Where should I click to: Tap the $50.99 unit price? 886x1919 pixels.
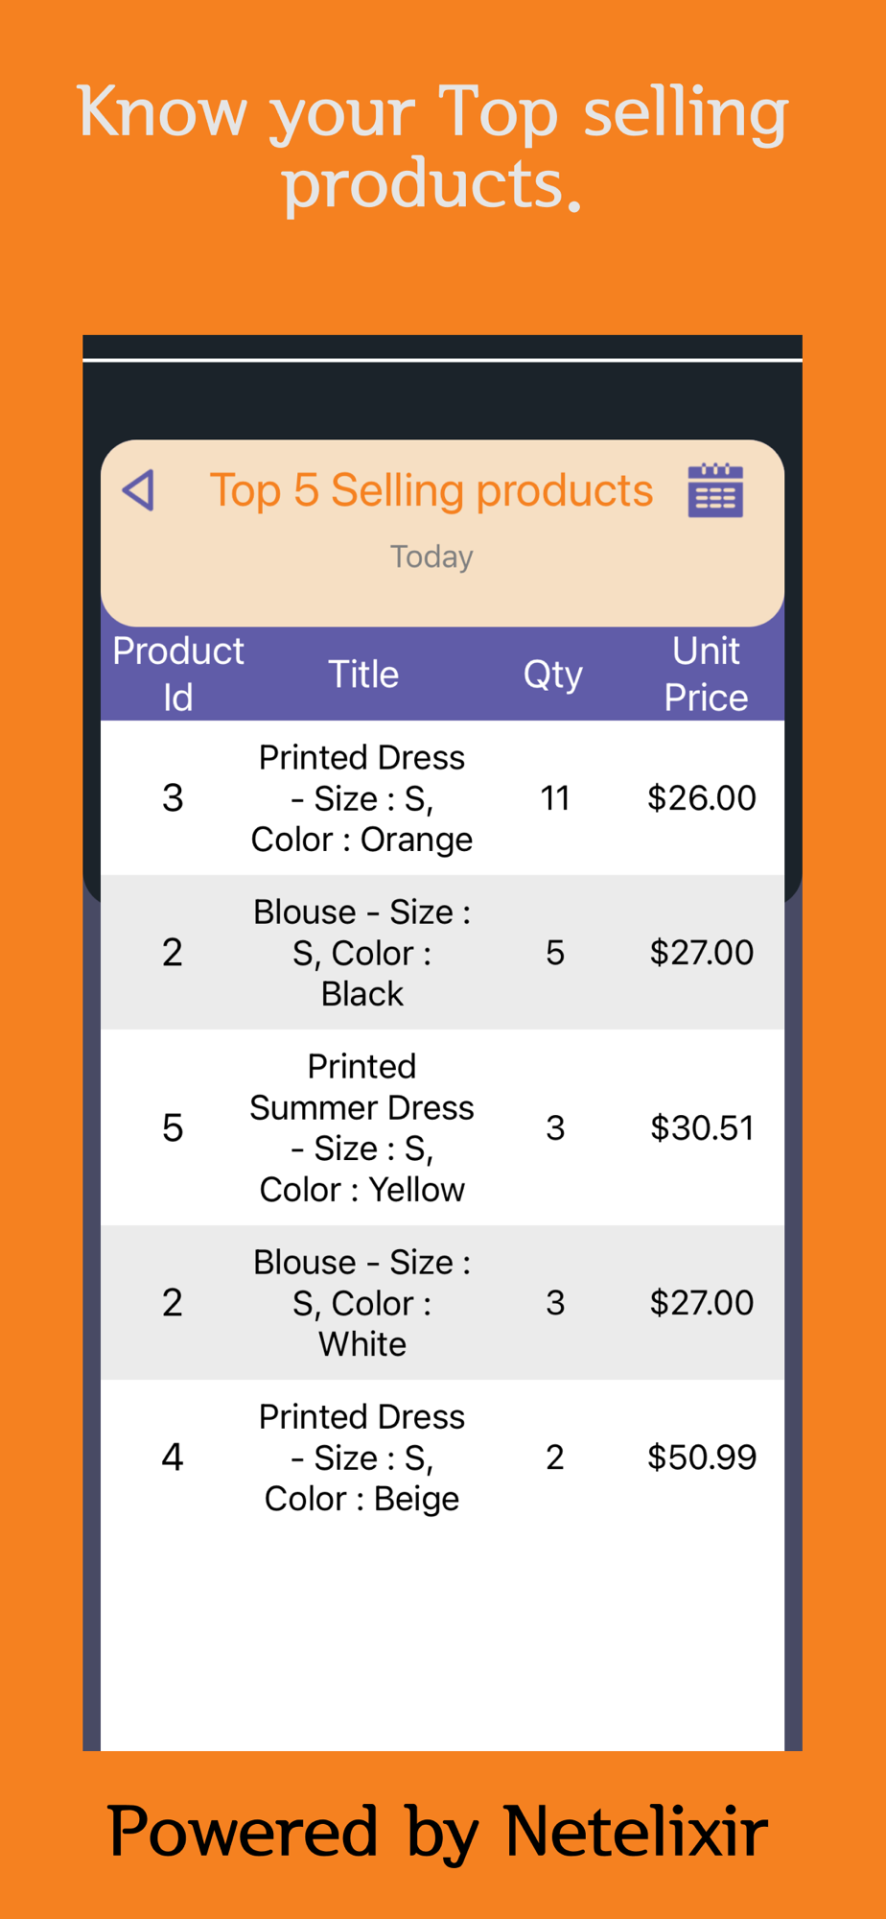click(702, 1457)
